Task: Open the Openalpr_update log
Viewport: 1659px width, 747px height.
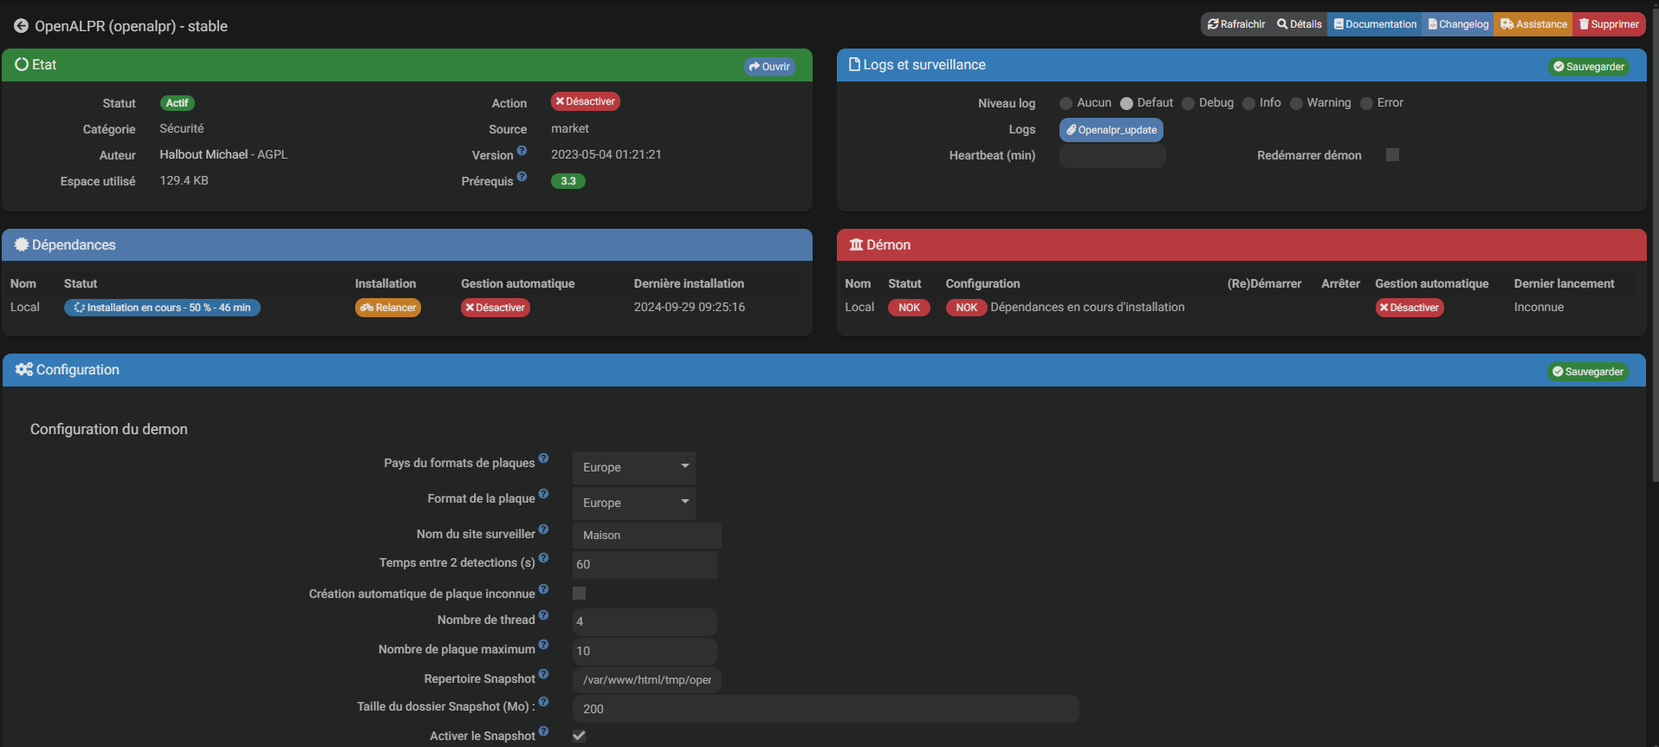Action: [x=1111, y=130]
